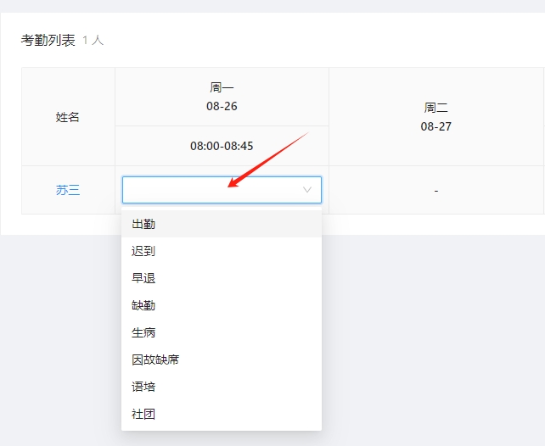This screenshot has height=446, width=545.
Task: Click the 姓名 column header
Action: pyautogui.click(x=68, y=117)
